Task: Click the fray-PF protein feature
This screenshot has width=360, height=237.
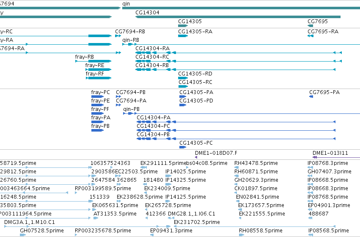Action: click(97, 113)
